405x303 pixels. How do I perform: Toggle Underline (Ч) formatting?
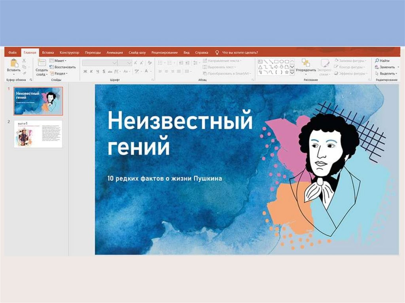tap(98, 72)
